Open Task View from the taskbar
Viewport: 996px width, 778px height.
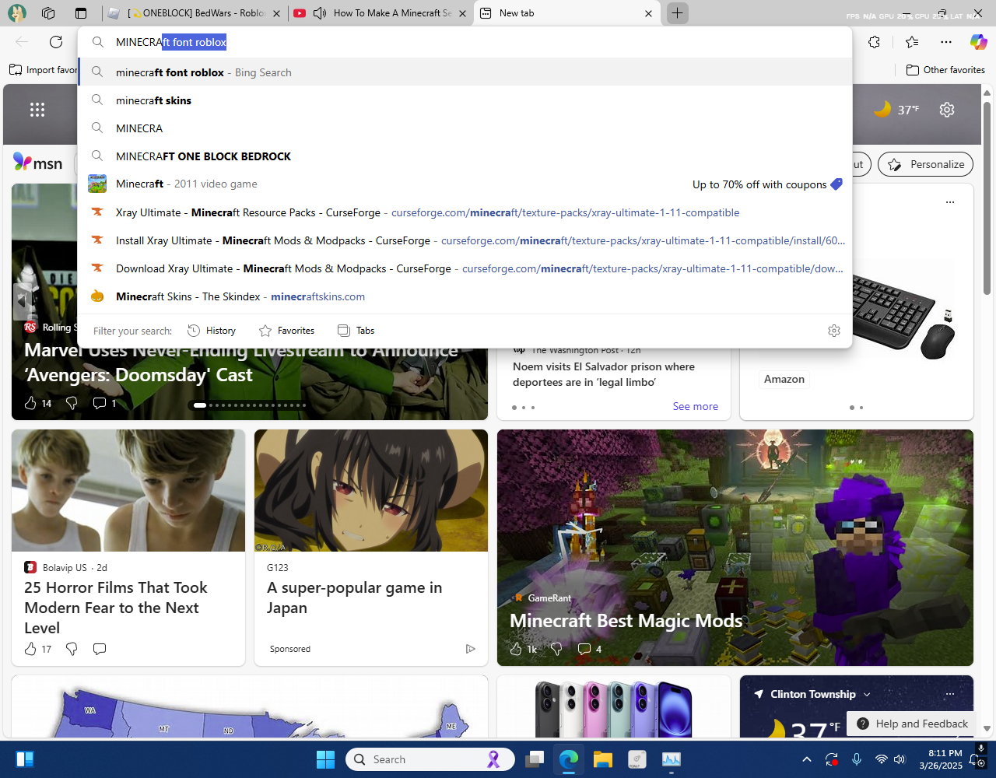point(535,759)
